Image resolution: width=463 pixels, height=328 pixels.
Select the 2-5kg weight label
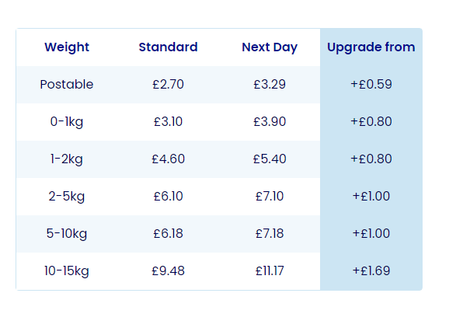tap(67, 196)
